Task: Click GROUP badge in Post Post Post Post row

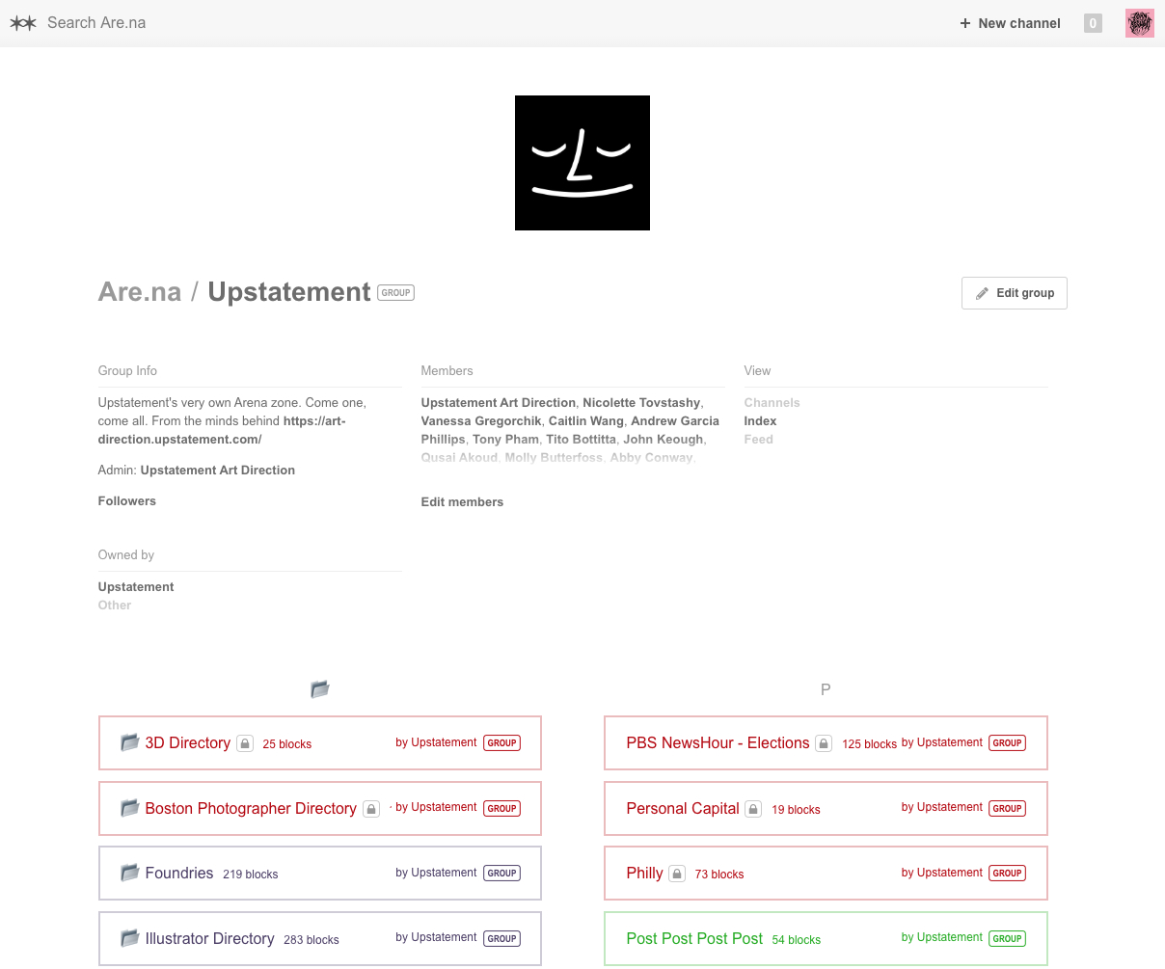Action: point(1007,938)
